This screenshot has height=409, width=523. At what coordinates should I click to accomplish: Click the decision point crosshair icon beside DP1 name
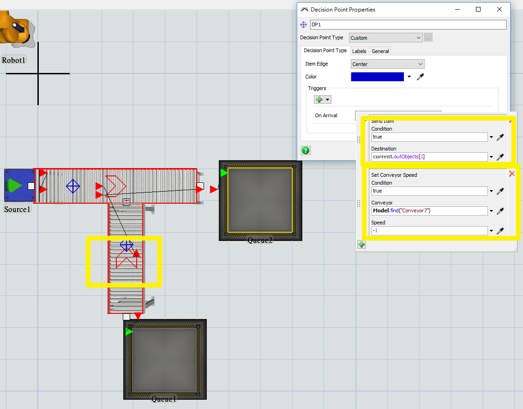coord(304,24)
